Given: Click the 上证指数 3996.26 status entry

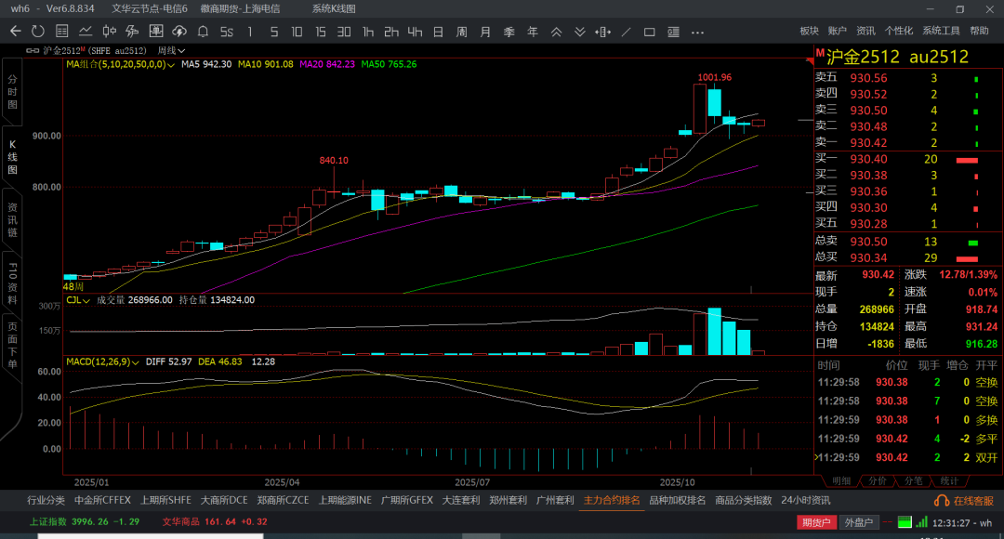Looking at the screenshot, I should pos(84,521).
